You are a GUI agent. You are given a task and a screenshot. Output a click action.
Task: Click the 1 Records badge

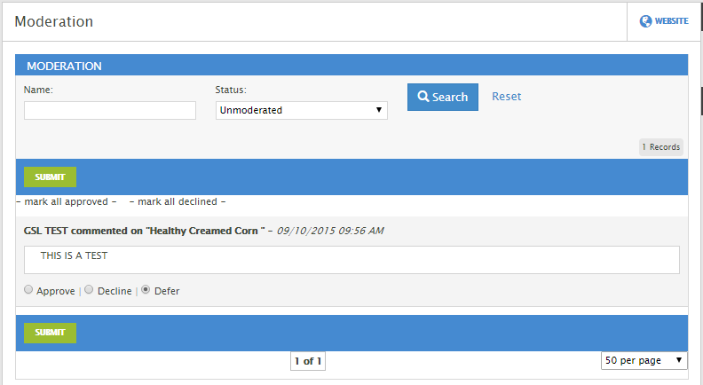[661, 147]
